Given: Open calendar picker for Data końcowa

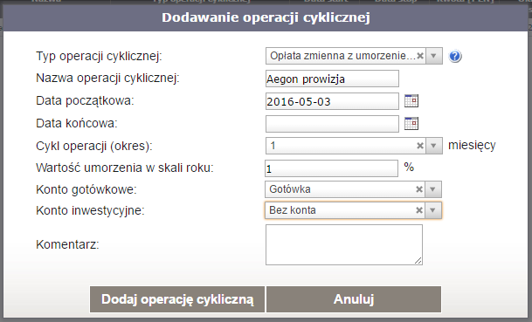Looking at the screenshot, I should (x=411, y=123).
